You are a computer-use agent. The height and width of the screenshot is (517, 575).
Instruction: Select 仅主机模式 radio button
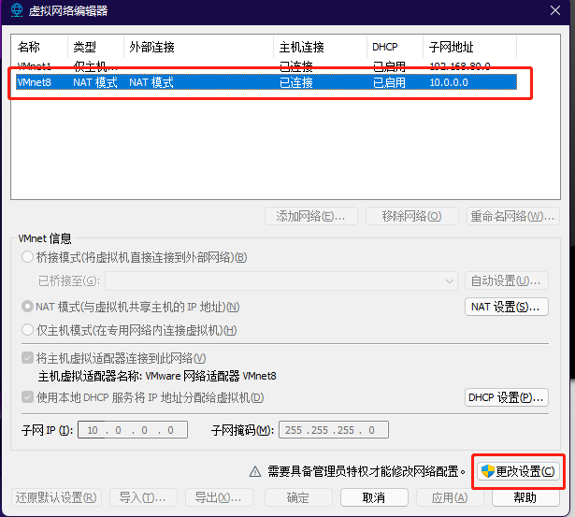pos(27,330)
